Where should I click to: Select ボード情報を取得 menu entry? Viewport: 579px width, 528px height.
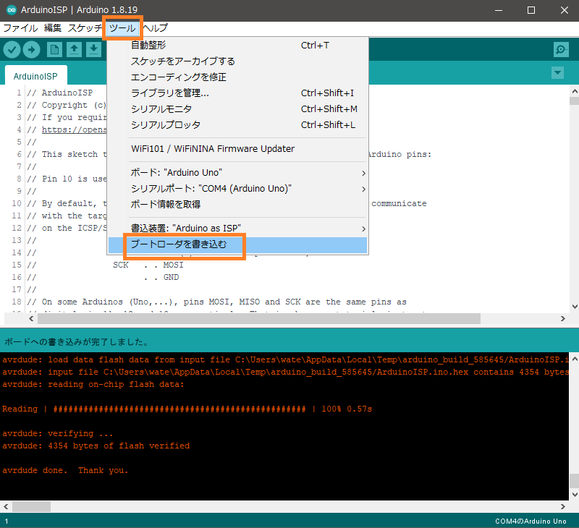[238, 205]
